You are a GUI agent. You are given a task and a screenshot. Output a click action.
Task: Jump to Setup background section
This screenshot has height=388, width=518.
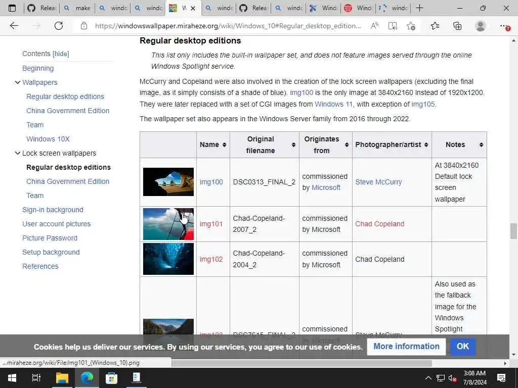click(x=51, y=252)
